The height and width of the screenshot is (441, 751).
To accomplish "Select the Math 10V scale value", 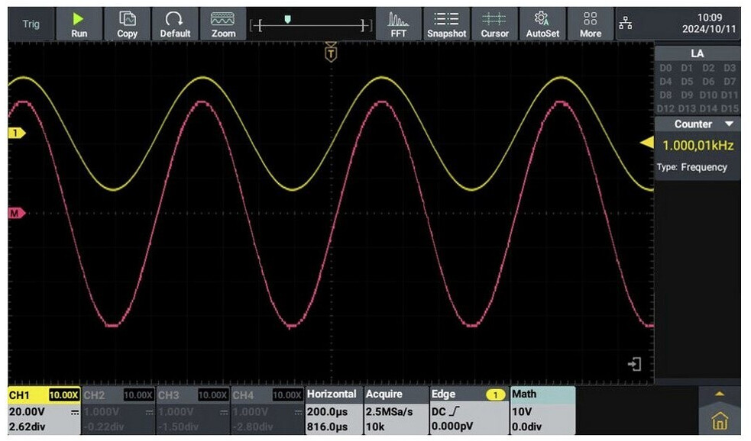I will (522, 412).
